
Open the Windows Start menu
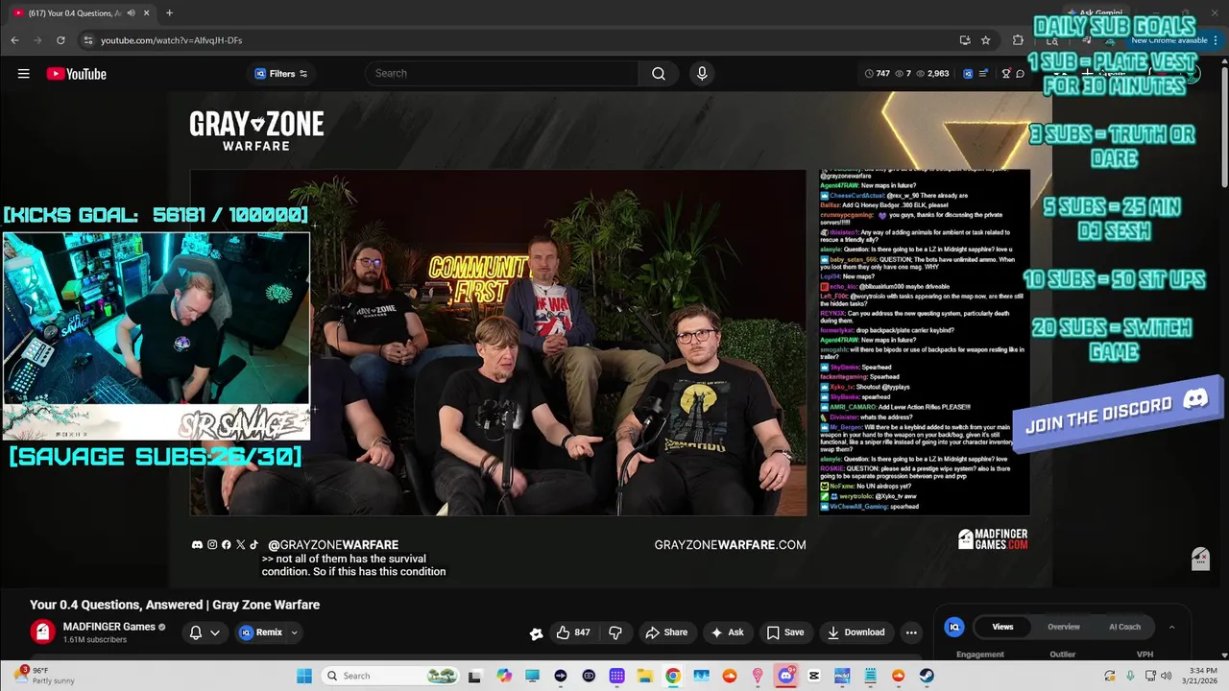click(x=304, y=676)
